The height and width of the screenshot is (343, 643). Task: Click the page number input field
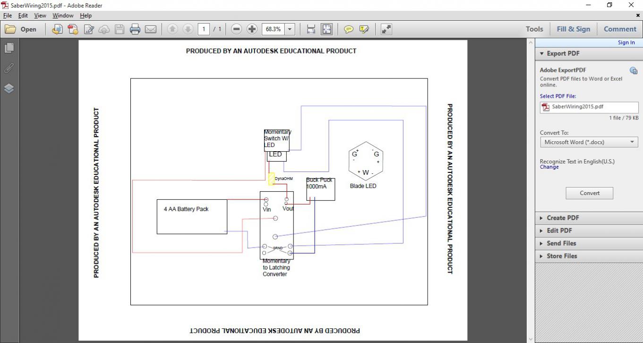coord(204,29)
